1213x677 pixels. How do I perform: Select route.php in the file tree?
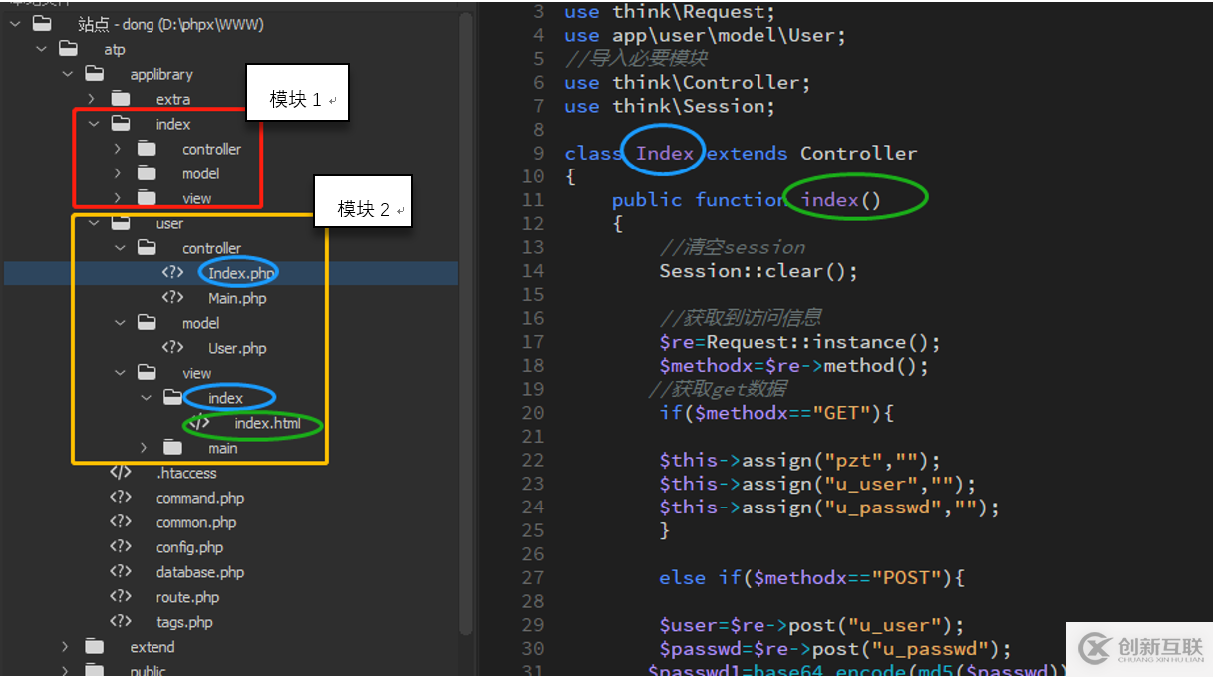[187, 597]
